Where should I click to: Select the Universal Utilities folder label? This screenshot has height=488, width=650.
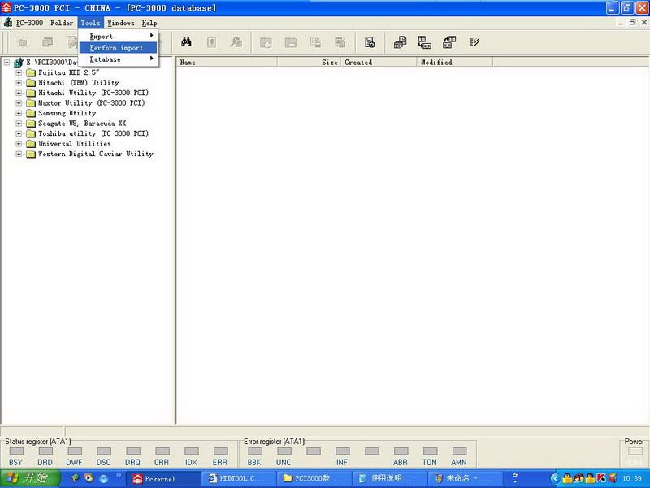pyautogui.click(x=75, y=144)
